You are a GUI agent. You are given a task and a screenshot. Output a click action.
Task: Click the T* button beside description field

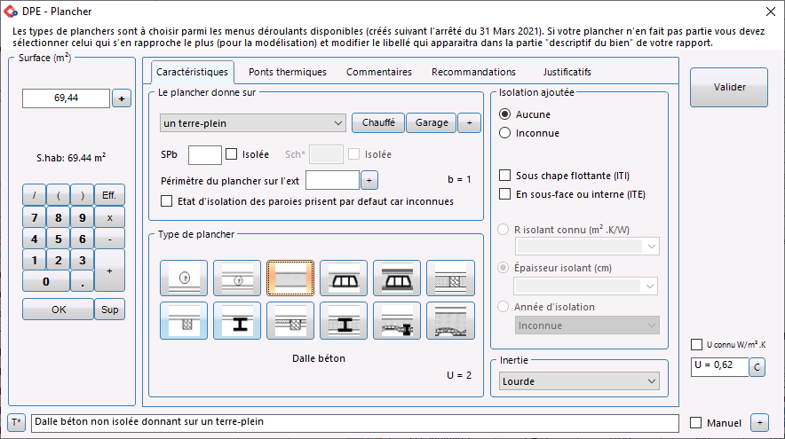coord(16,422)
